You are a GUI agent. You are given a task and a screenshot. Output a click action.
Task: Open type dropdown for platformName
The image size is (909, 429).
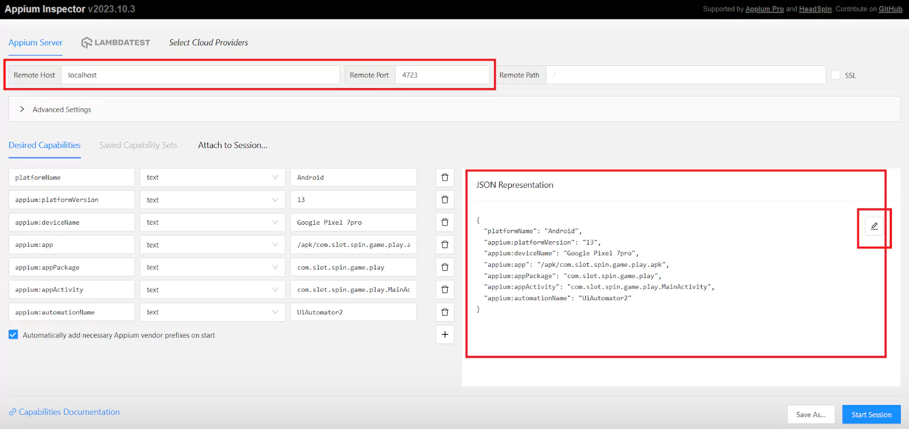pyautogui.click(x=212, y=177)
